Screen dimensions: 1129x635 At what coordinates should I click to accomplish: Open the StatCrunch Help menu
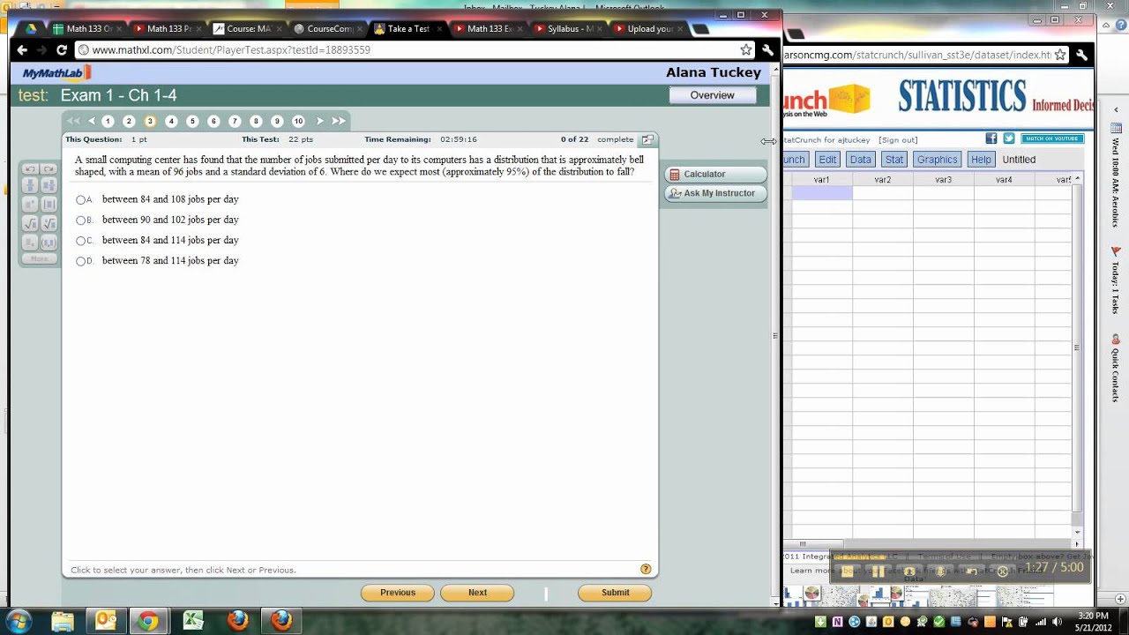(x=981, y=160)
